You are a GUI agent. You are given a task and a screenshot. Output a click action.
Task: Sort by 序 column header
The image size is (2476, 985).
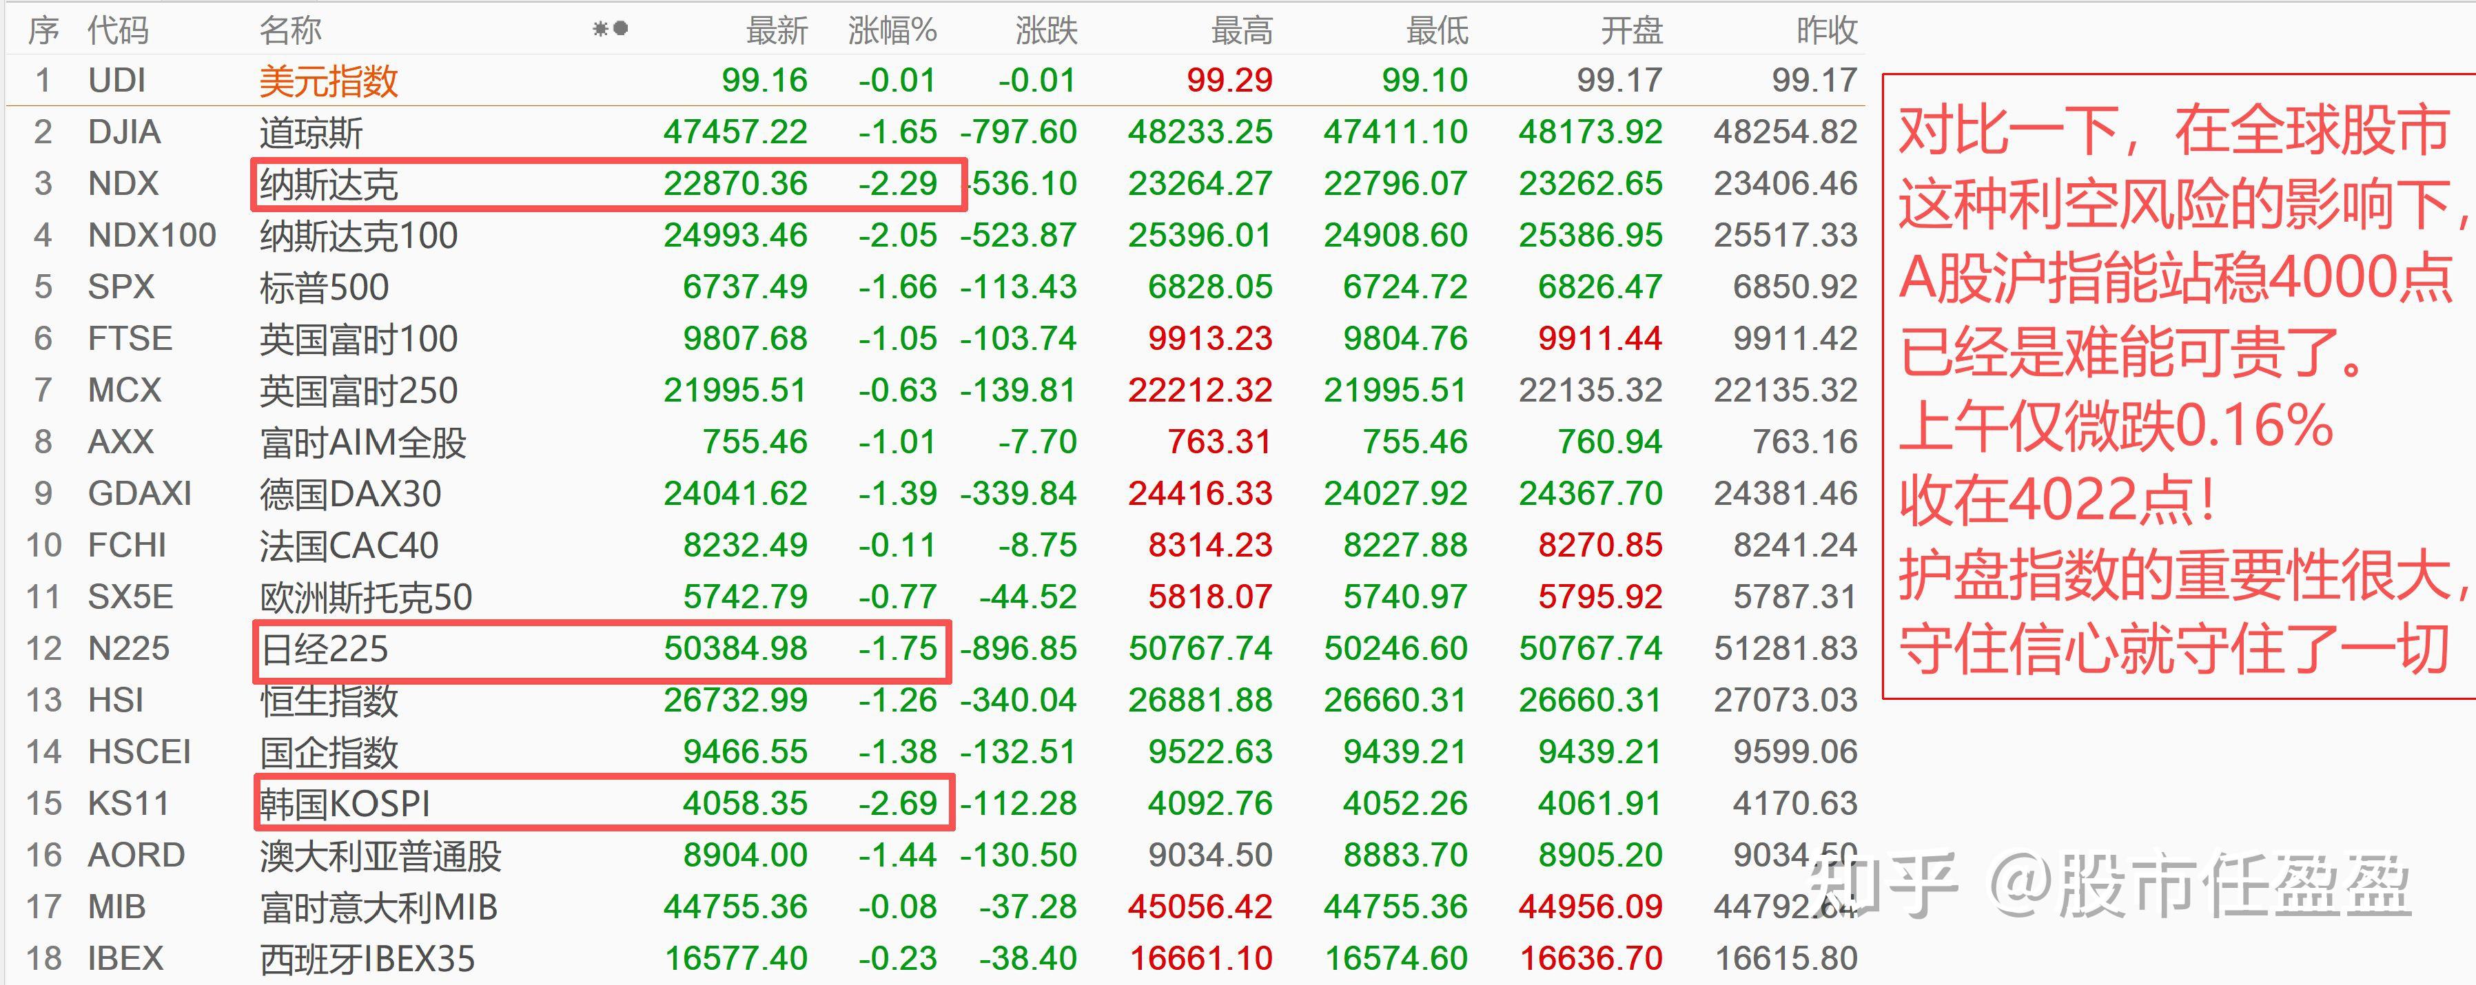click(43, 31)
